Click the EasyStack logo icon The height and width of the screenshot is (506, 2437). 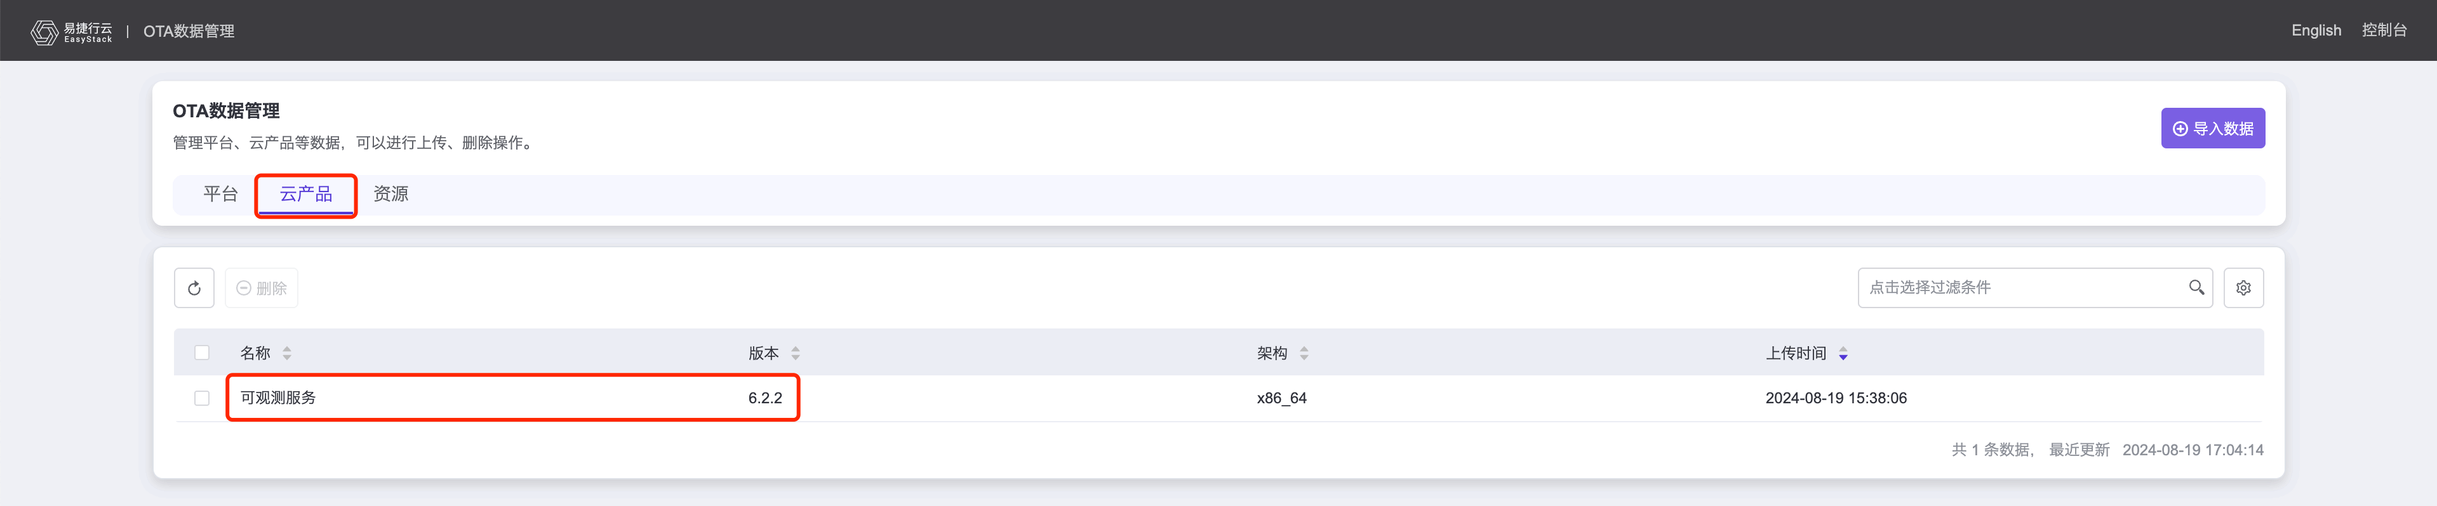click(44, 32)
